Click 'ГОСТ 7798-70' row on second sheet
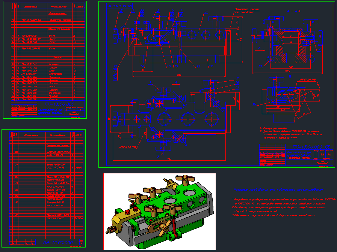The image size is (337, 252). [x=47, y=155]
